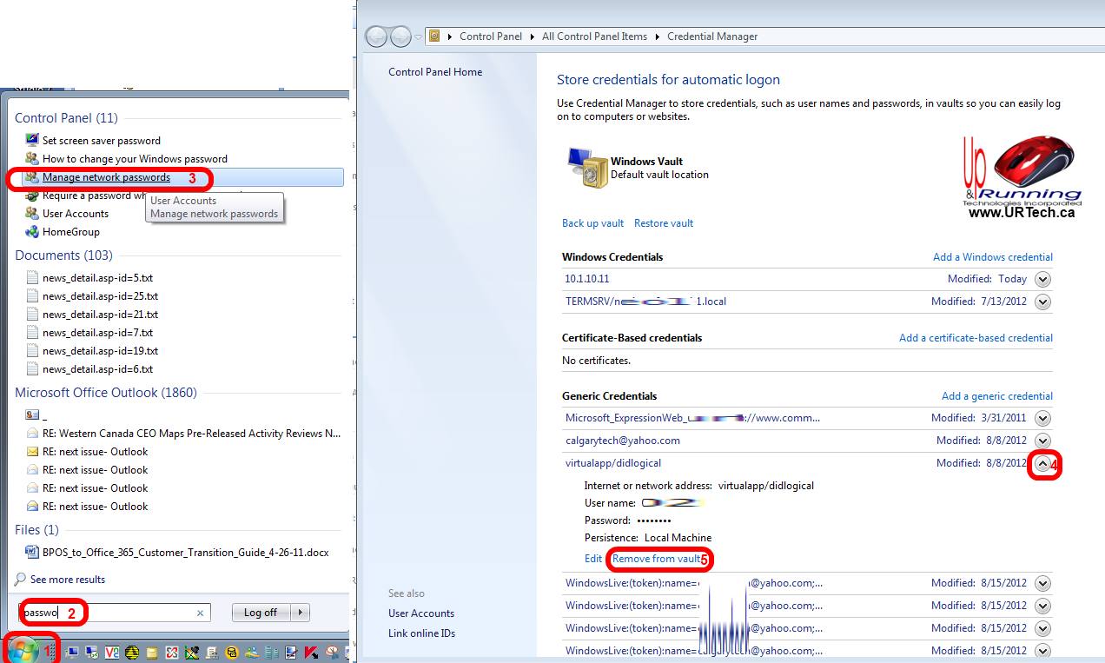Collapse the virtualapp/didlogical credential

click(x=1042, y=464)
